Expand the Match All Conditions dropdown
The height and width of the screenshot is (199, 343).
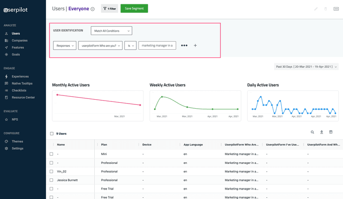click(111, 31)
